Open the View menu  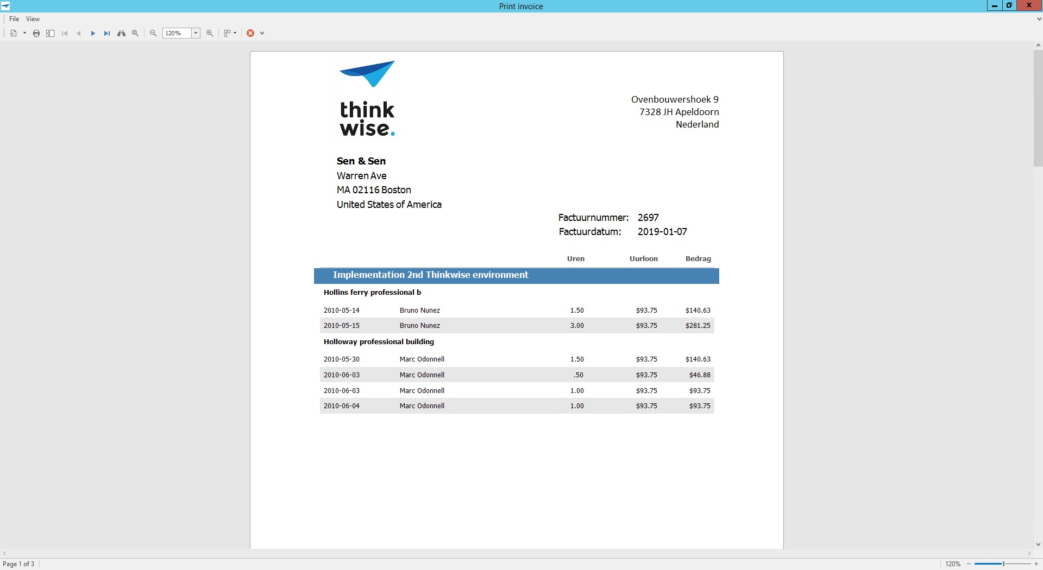[33, 19]
